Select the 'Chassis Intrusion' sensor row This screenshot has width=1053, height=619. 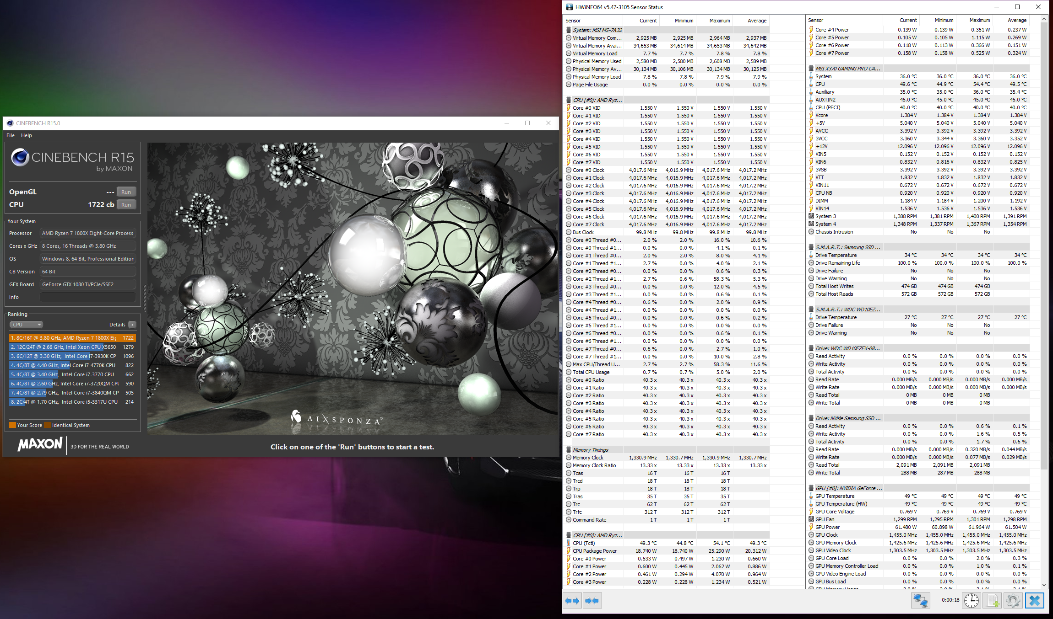point(919,232)
